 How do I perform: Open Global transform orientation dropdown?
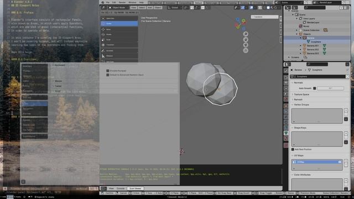tap(175, 7)
